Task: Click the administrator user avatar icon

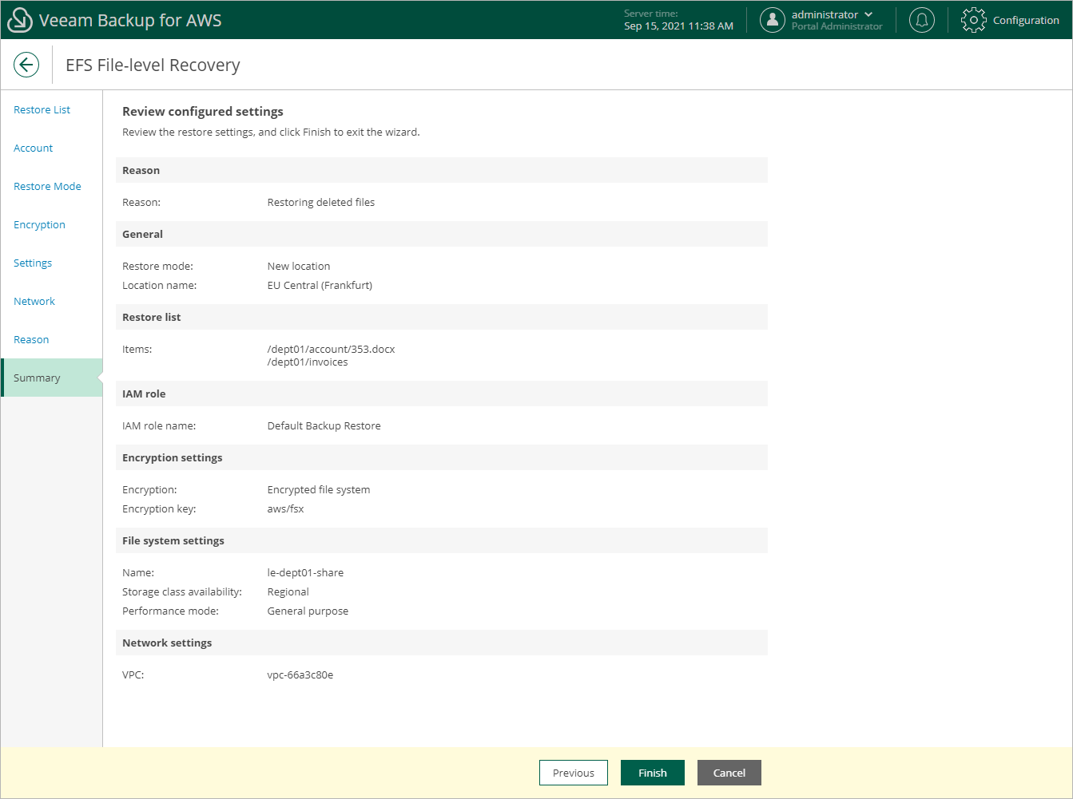Action: 772,20
